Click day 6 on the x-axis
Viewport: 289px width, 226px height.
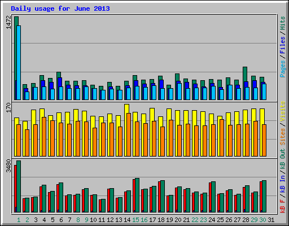coord(61,220)
